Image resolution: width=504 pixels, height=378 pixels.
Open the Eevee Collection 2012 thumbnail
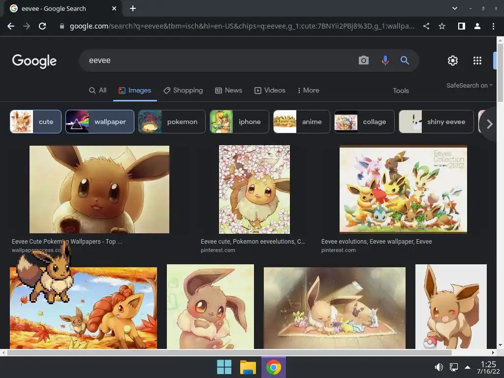pos(403,189)
